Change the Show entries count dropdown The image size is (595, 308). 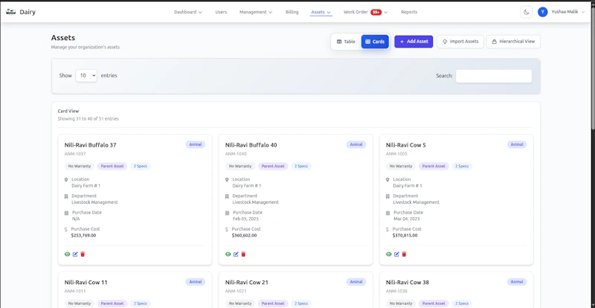pyautogui.click(x=86, y=76)
